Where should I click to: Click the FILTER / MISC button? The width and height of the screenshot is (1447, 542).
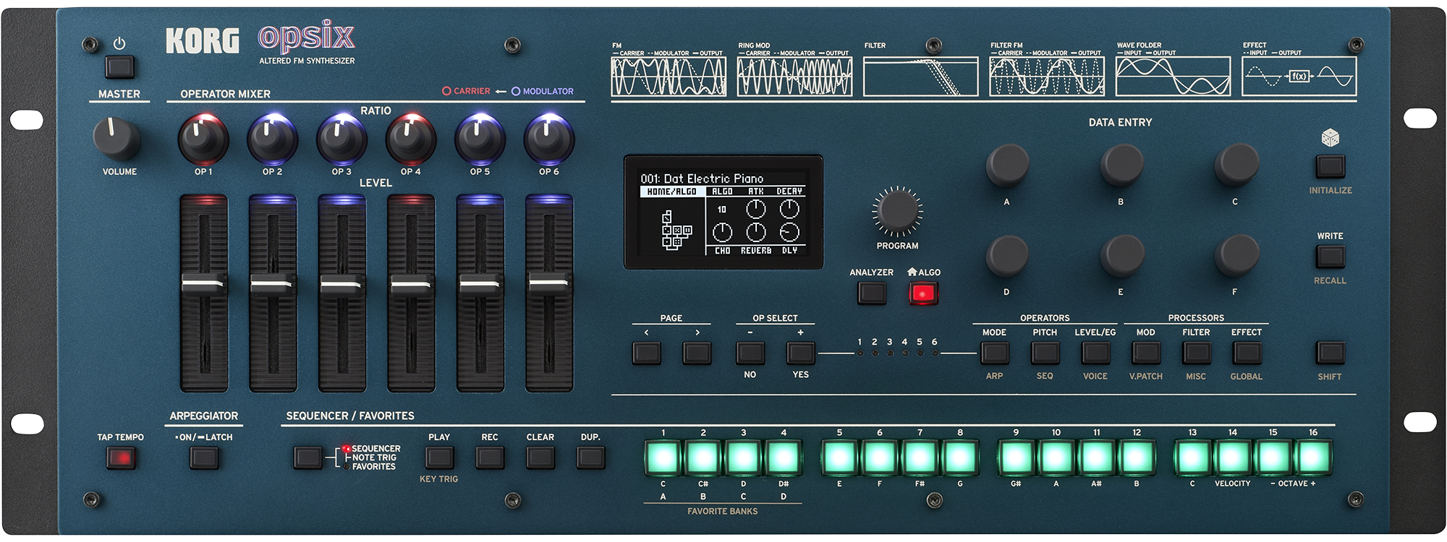(1196, 353)
